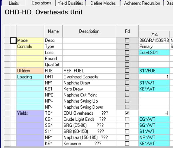The height and width of the screenshot is (148, 173).
Task: Select the yellow Controls category cell
Action: [x=30, y=47]
